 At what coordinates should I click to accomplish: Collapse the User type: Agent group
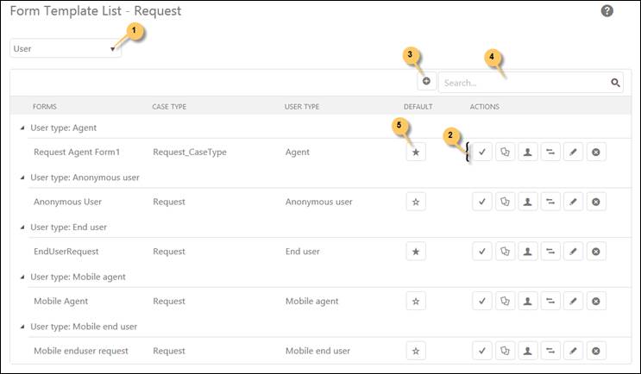coord(22,128)
